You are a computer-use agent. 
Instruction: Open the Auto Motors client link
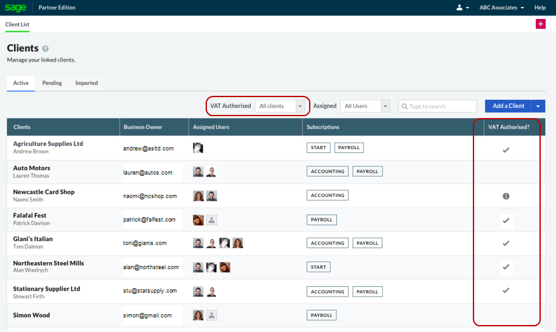(32, 168)
